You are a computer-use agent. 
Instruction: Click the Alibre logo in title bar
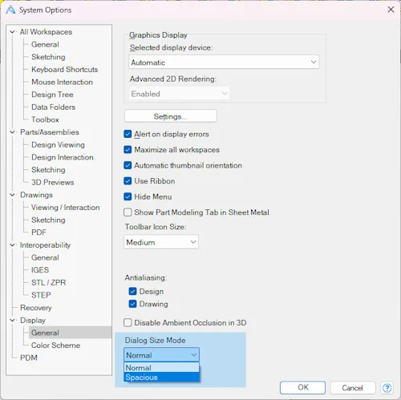(x=10, y=10)
